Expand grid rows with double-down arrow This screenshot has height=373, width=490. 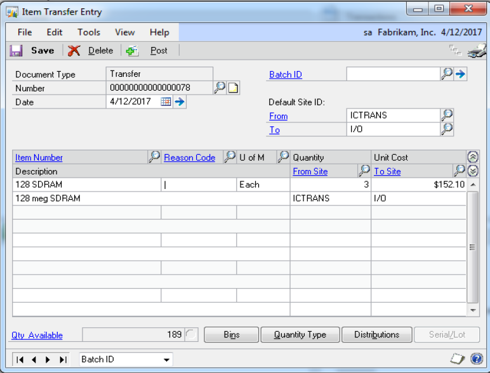click(x=472, y=171)
